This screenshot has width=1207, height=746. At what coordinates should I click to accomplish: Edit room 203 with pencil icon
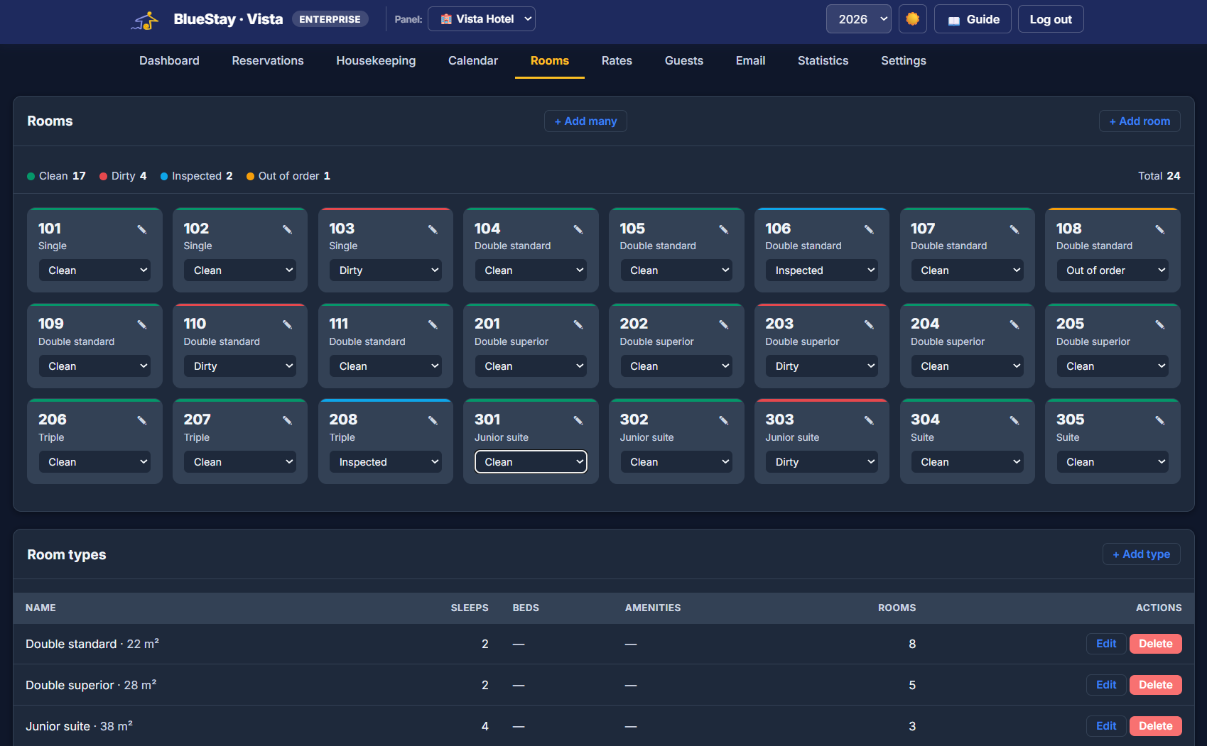click(869, 324)
